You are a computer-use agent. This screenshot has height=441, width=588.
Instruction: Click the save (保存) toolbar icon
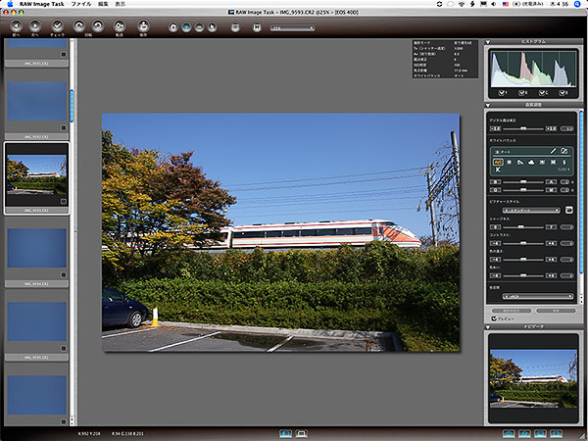click(x=143, y=25)
